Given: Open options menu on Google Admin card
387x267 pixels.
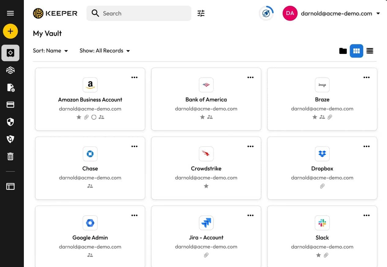Looking at the screenshot, I should (x=134, y=215).
